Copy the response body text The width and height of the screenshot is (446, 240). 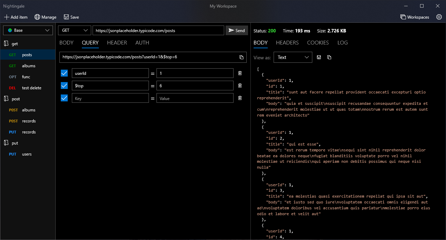[329, 57]
